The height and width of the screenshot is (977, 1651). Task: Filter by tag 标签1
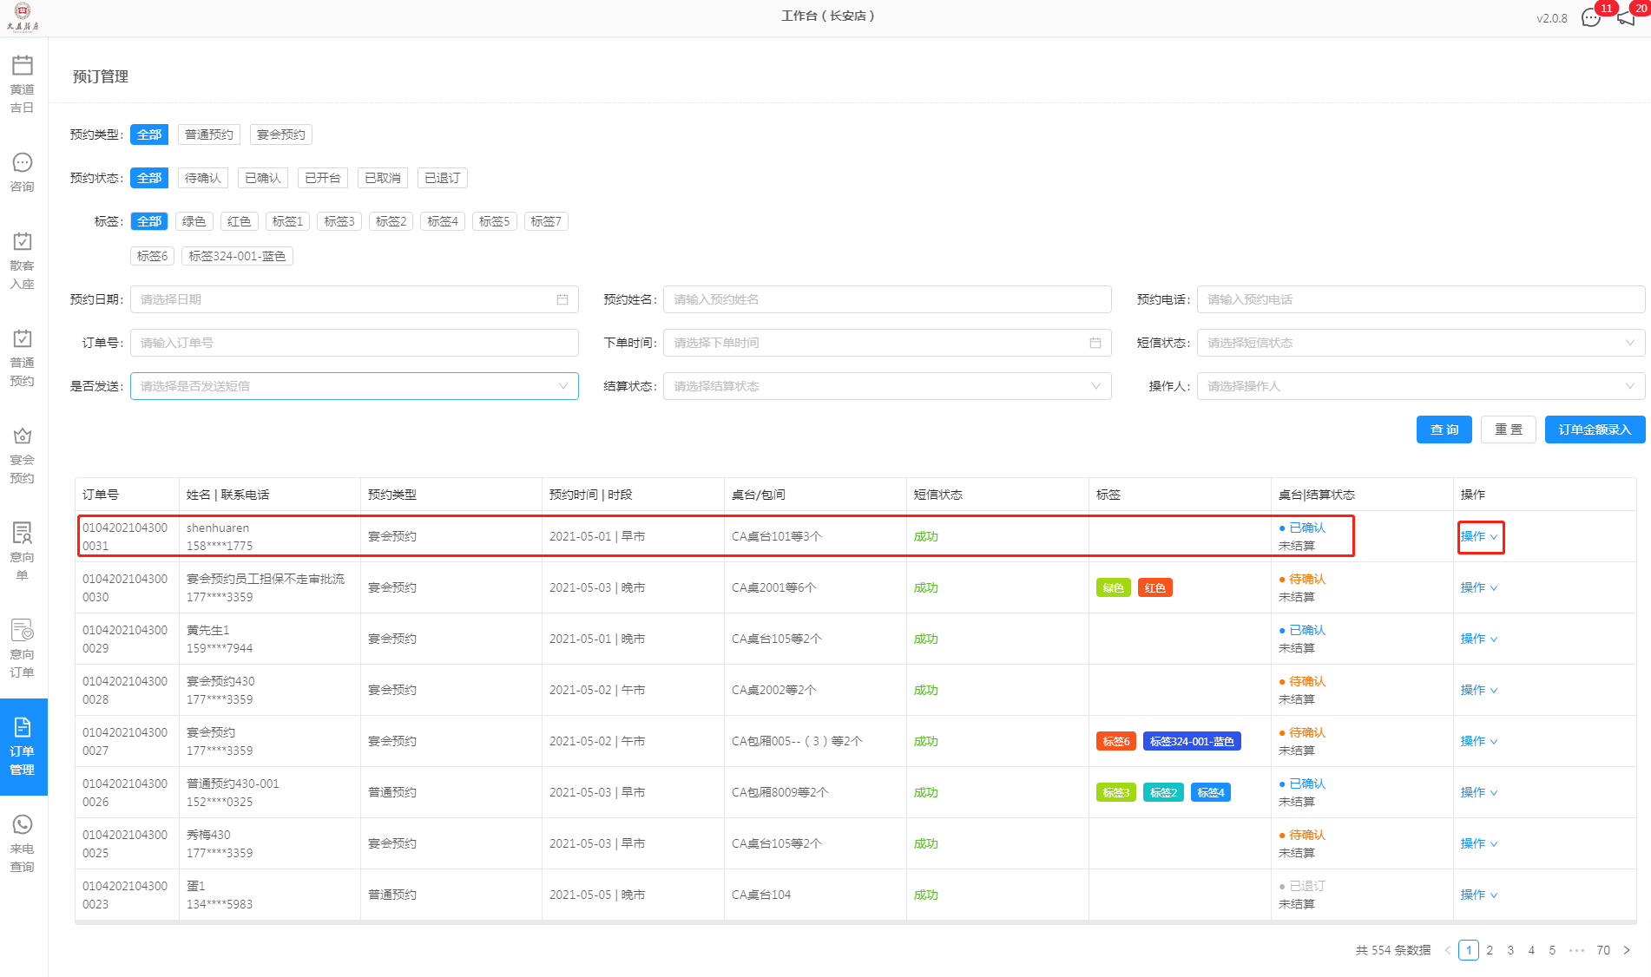click(x=288, y=221)
